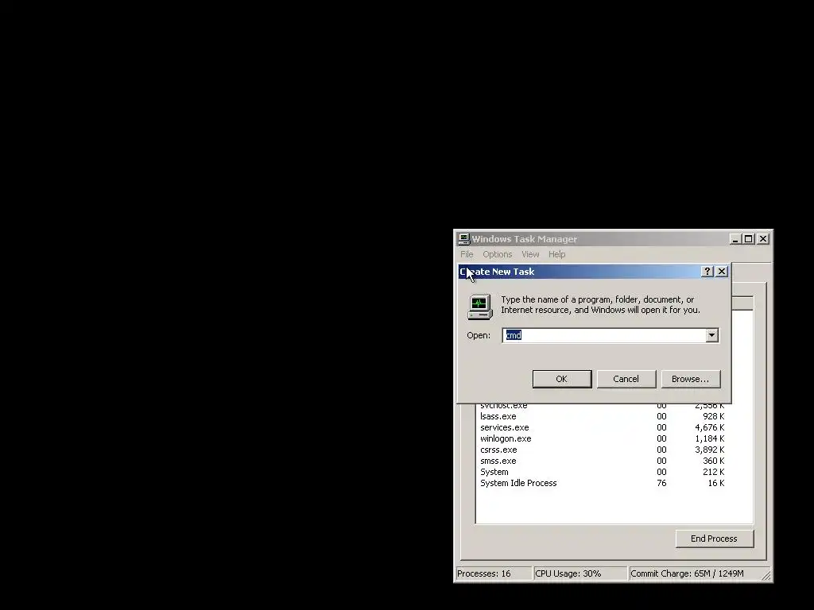Click the CPU Usage: 30% status entry
The image size is (814, 610).
pos(579,573)
